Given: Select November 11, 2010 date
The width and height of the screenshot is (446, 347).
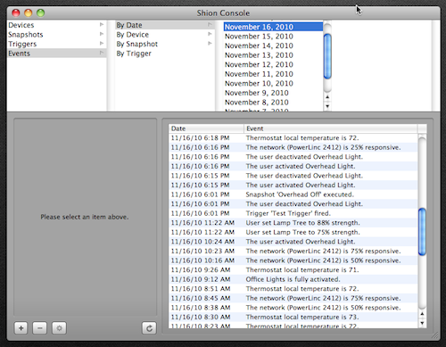Looking at the screenshot, I should (273, 74).
